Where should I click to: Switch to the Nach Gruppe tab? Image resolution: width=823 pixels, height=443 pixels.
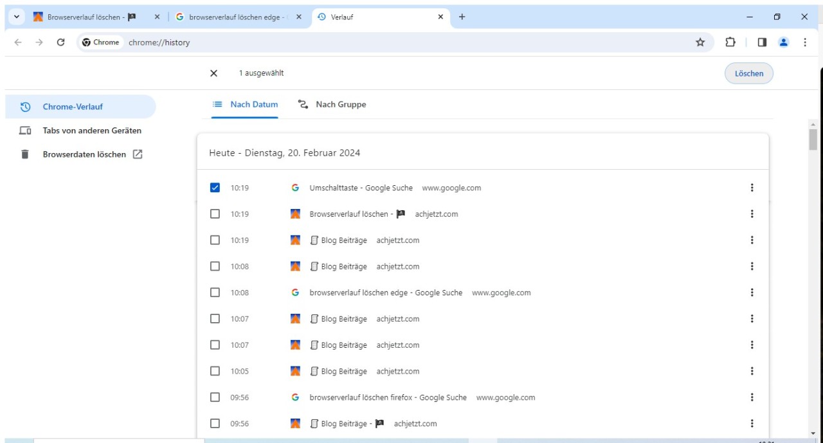pyautogui.click(x=332, y=104)
